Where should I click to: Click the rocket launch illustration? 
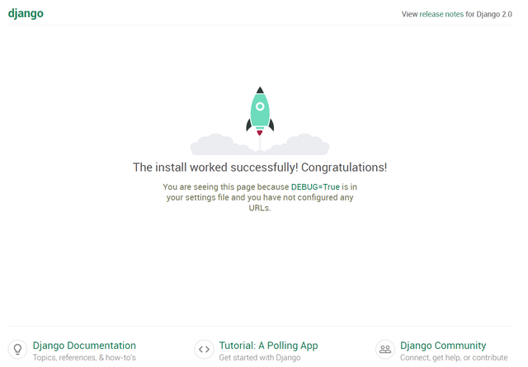[x=260, y=120]
